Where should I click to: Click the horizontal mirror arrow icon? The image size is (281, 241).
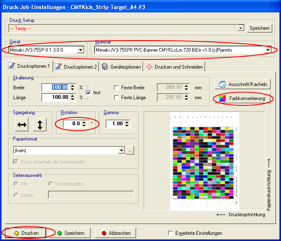21,124
